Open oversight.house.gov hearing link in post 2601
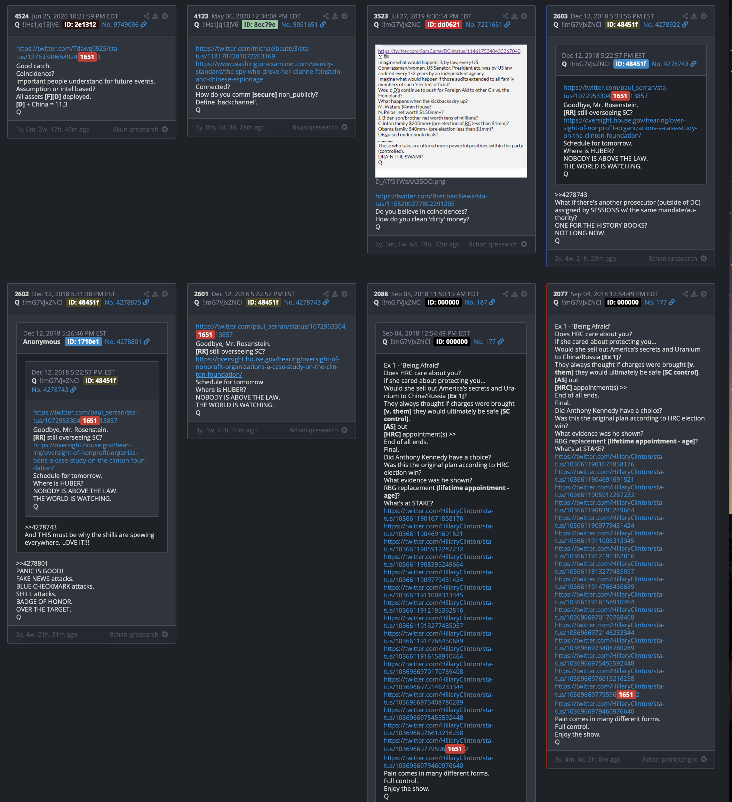This screenshot has height=802, width=732. click(267, 367)
